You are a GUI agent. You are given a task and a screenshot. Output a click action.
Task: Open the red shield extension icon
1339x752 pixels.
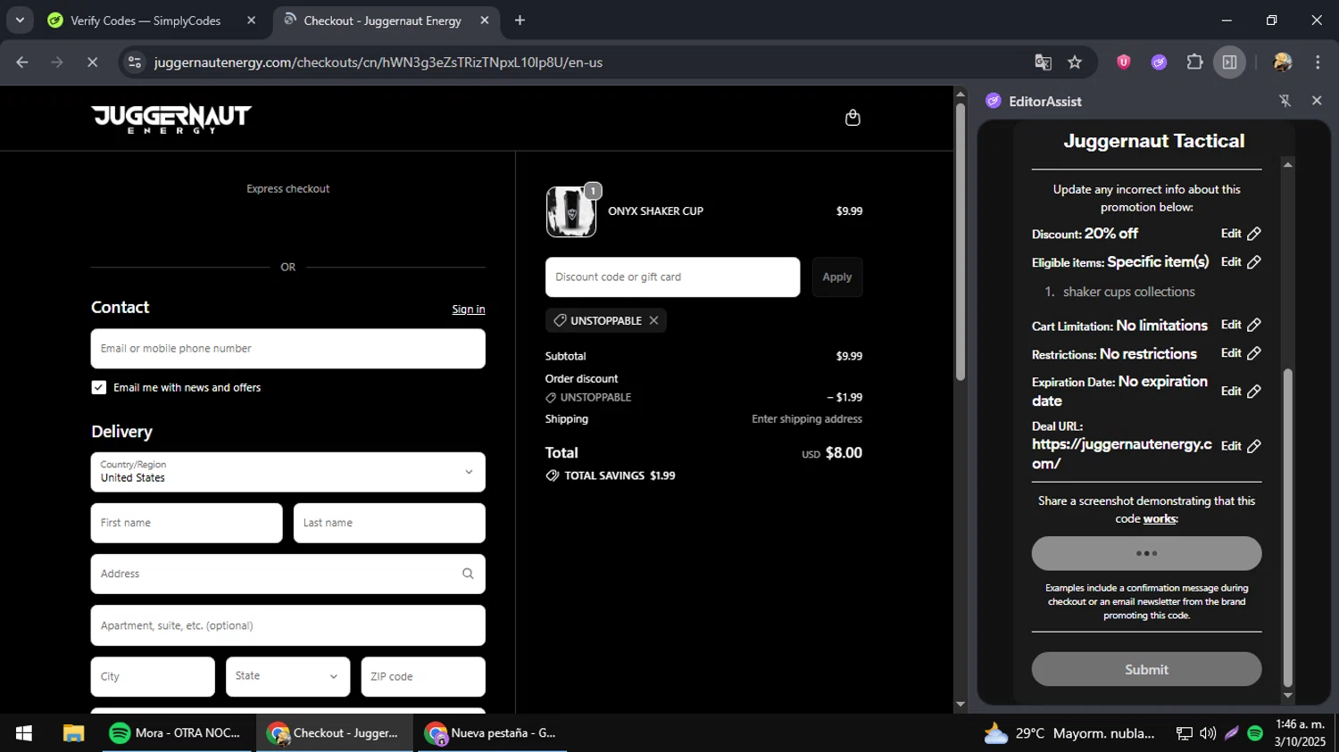pos(1124,62)
